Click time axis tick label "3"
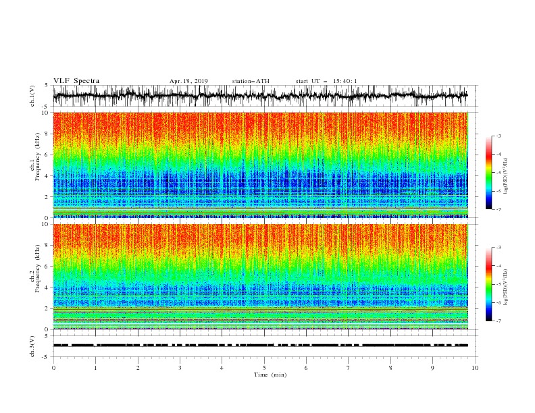Screen dimensions: 535x413 (x=180, y=368)
